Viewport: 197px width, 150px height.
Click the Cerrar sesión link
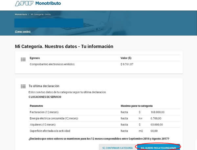click(x=23, y=32)
